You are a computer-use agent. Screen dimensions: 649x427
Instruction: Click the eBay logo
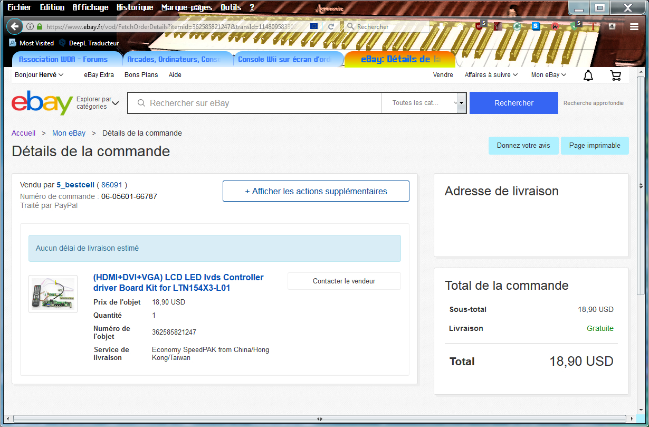click(42, 103)
